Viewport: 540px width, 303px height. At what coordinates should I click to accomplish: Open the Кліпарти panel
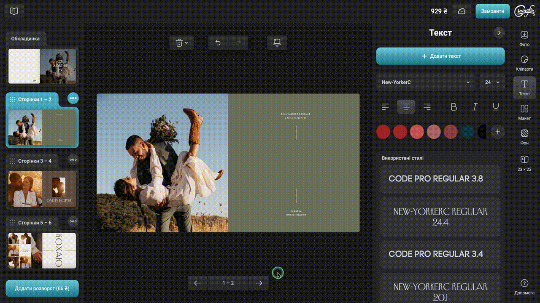[524, 63]
